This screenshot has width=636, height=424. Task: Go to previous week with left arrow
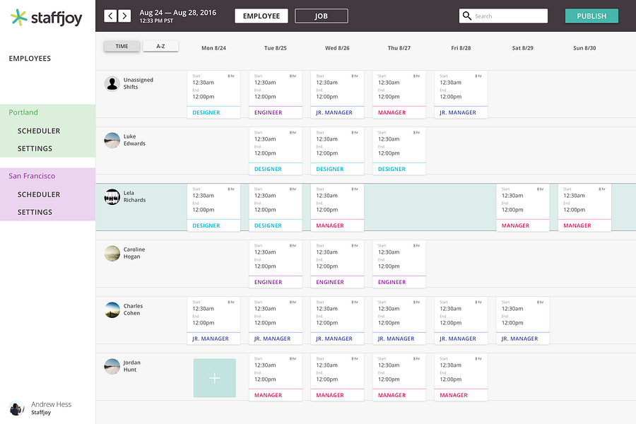[x=110, y=16]
